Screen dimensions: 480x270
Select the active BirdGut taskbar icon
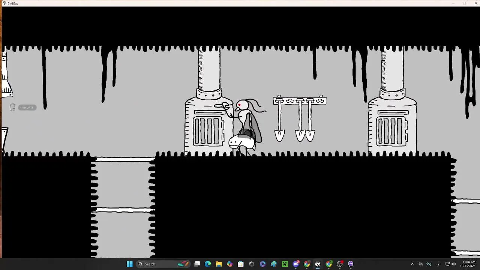click(318, 264)
